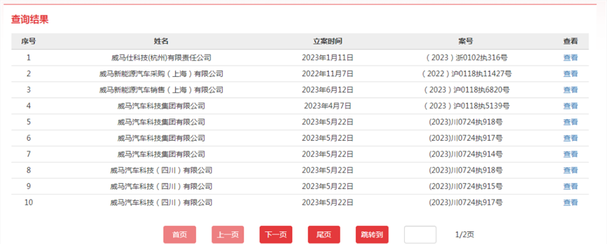Open 查看 link for case 川0724执915号

570,187
